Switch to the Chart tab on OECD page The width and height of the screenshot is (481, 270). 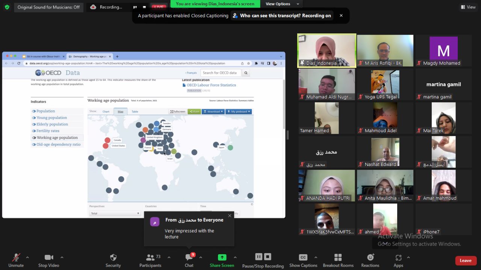tap(106, 112)
